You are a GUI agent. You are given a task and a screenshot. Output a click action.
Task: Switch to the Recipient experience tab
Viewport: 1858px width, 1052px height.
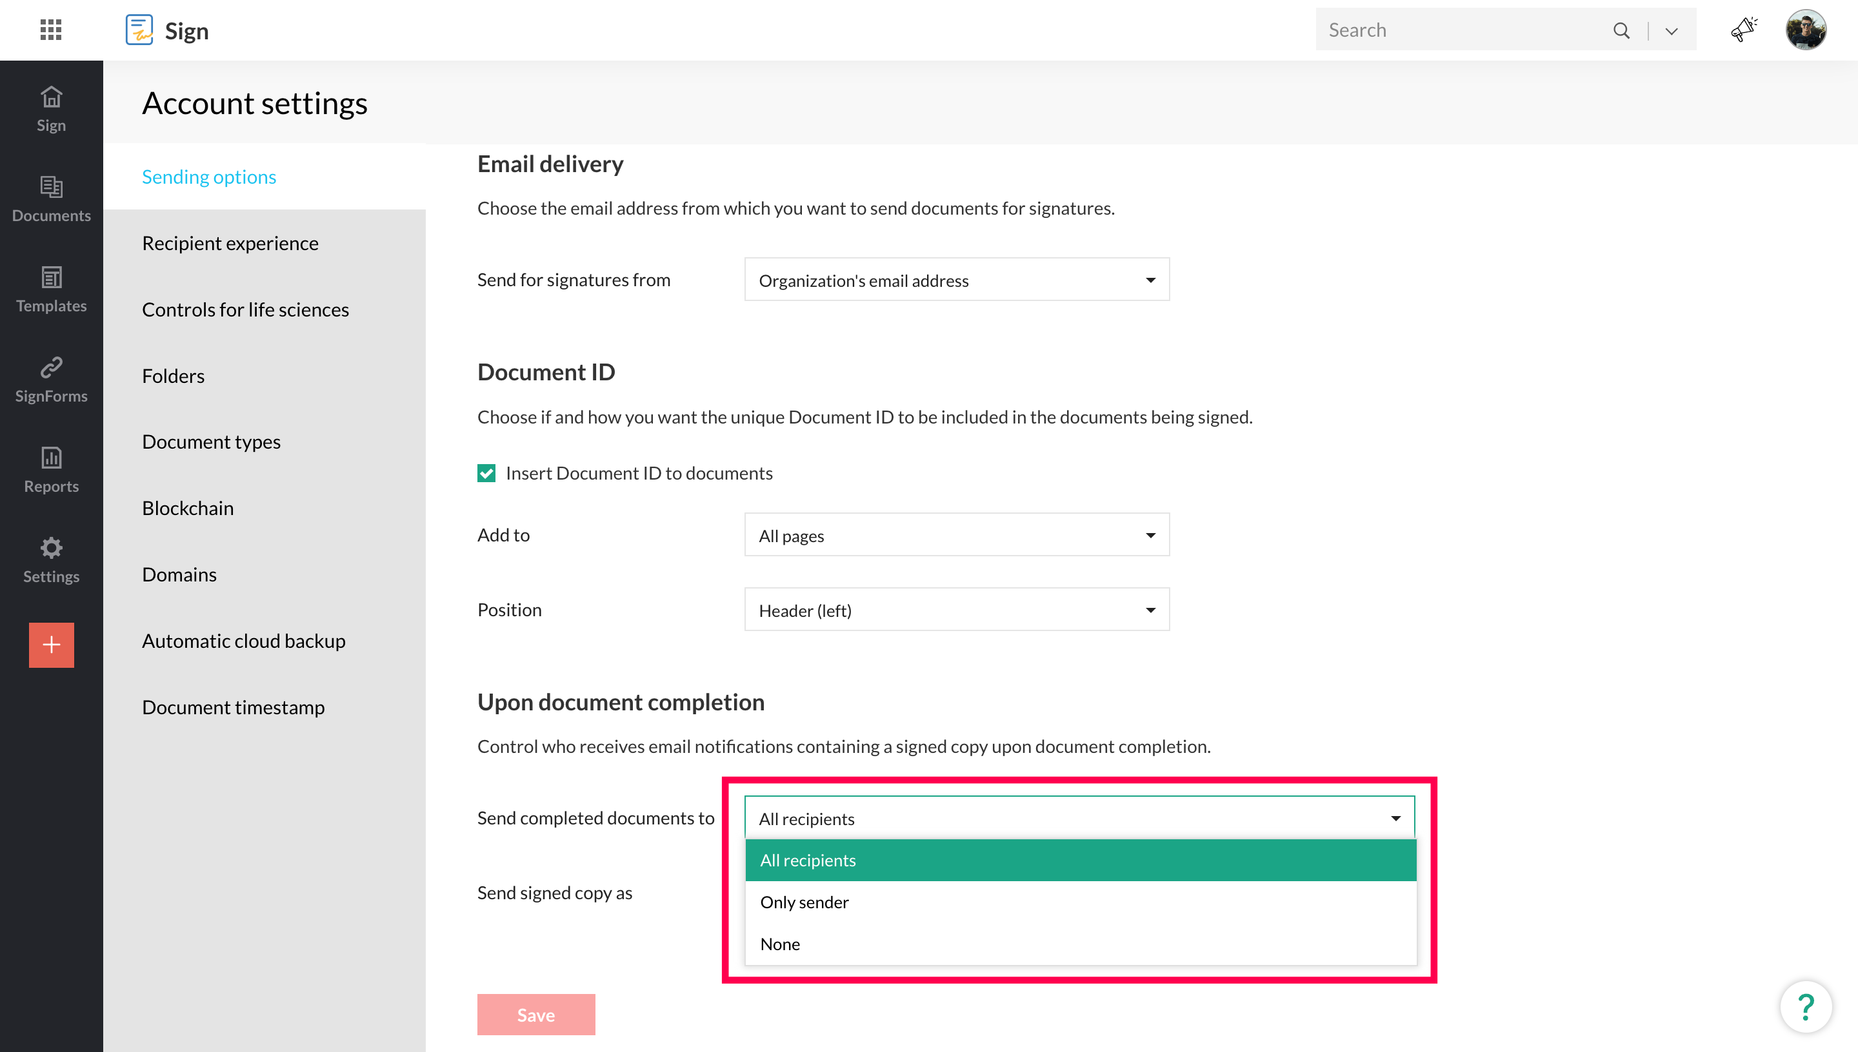pos(230,243)
